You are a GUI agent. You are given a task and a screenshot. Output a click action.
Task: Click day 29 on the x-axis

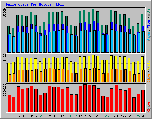pos(134,116)
